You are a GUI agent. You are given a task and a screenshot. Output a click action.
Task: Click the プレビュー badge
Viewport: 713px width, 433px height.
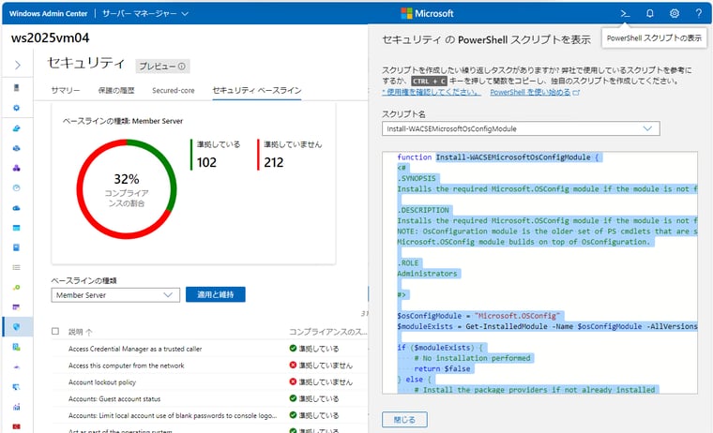pyautogui.click(x=162, y=67)
